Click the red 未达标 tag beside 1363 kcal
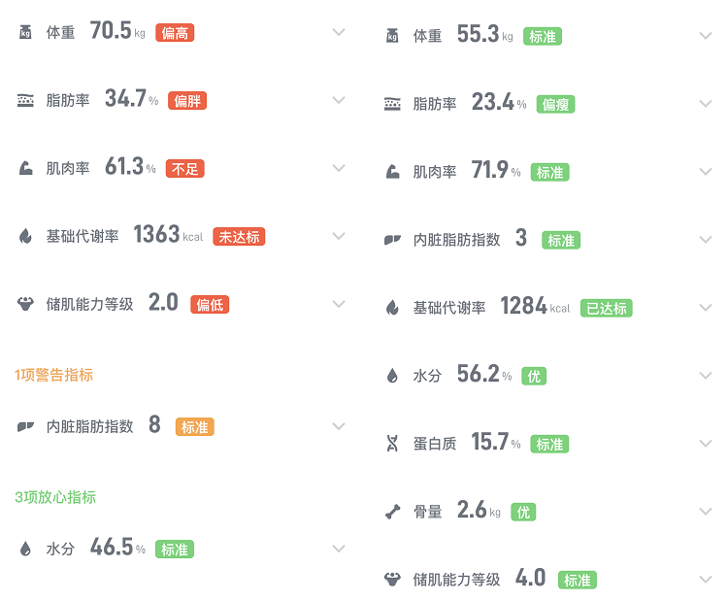728x601 pixels. (x=239, y=236)
